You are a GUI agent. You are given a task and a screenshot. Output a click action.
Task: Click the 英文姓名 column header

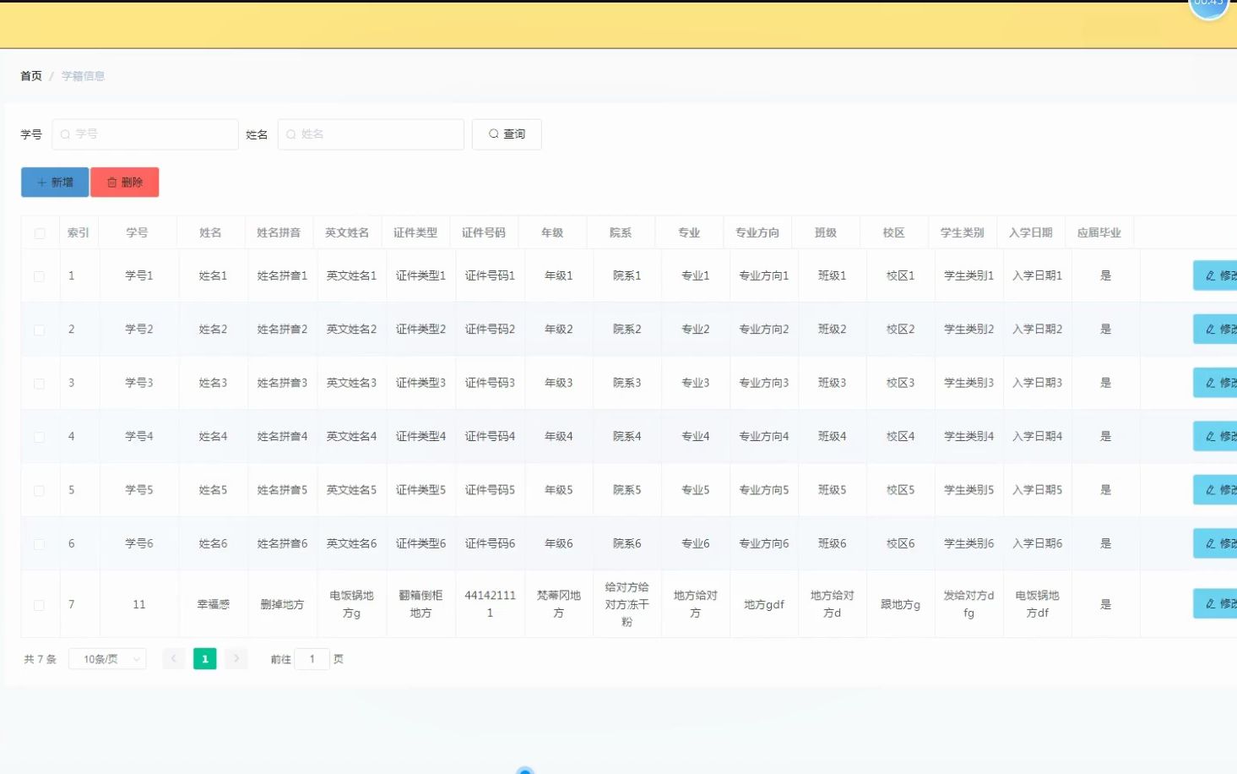(x=347, y=232)
